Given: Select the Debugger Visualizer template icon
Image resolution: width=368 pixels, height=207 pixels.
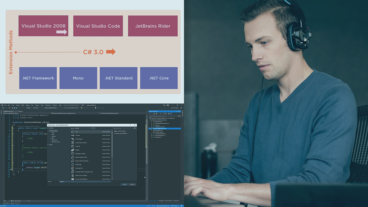Looking at the screenshot, I should [x=72, y=154].
